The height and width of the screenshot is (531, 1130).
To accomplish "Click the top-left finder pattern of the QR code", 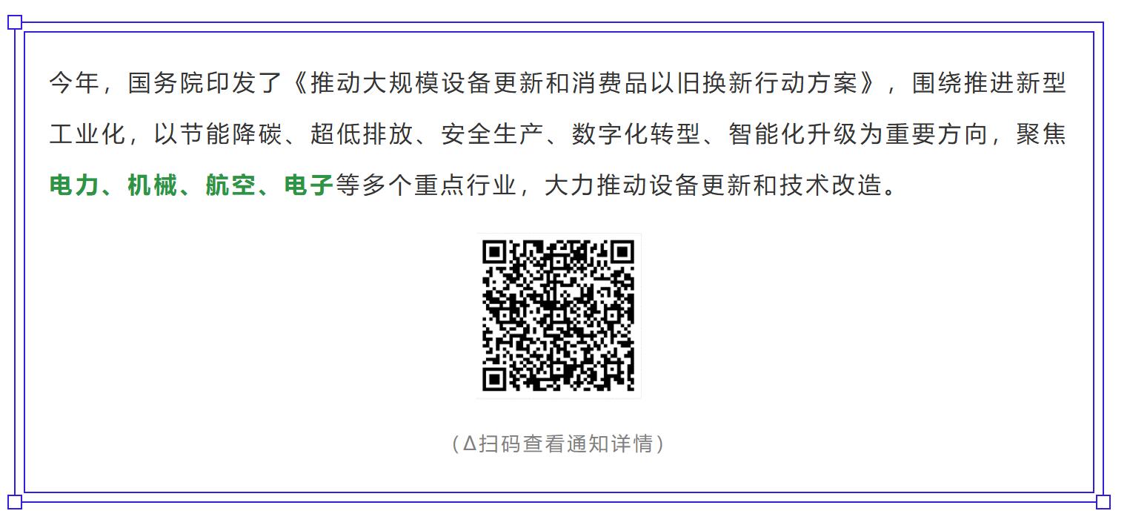I will [x=495, y=252].
